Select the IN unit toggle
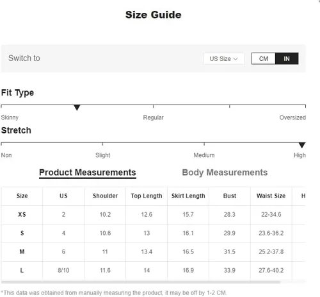This screenshot has height=297, width=320. tap(287, 58)
